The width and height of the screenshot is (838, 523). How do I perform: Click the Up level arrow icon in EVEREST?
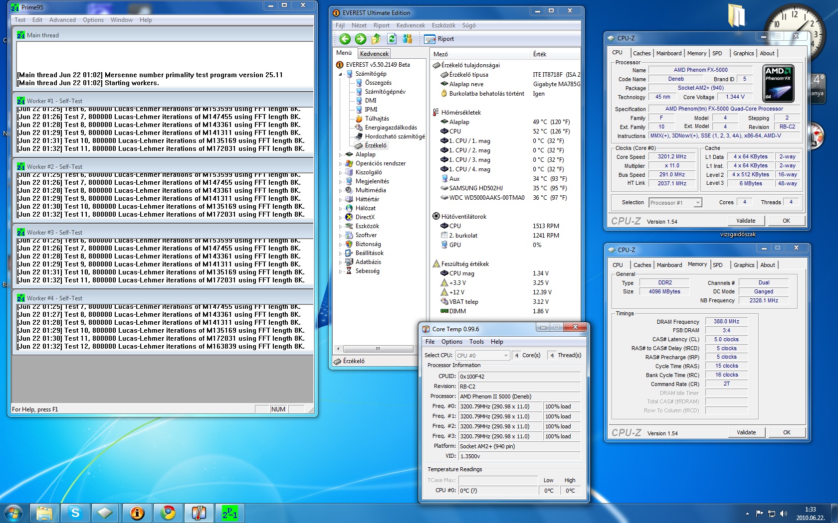click(376, 39)
